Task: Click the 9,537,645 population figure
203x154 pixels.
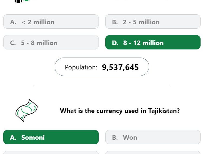Action: (120, 67)
